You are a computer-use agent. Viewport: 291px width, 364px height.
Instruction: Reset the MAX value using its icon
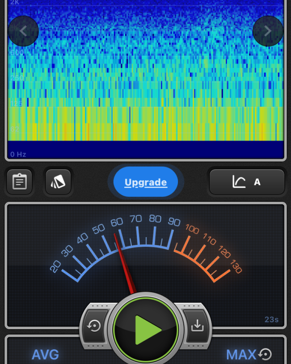click(x=265, y=355)
